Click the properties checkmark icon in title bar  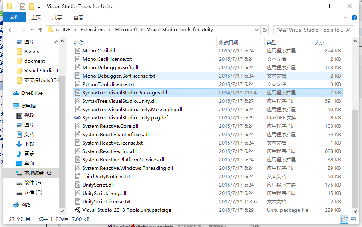[x=23, y=6]
